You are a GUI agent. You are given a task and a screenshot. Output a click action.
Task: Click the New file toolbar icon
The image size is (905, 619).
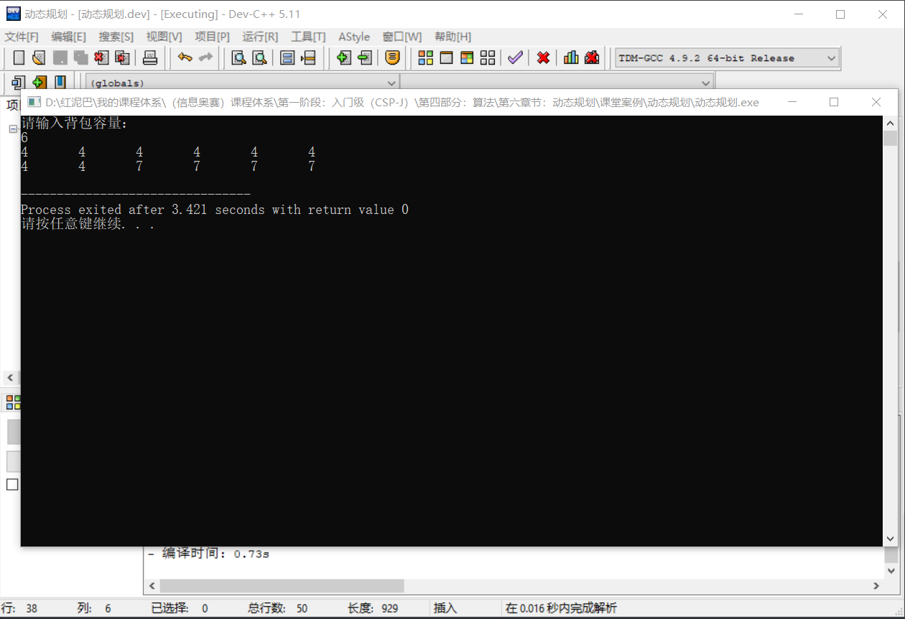point(19,58)
